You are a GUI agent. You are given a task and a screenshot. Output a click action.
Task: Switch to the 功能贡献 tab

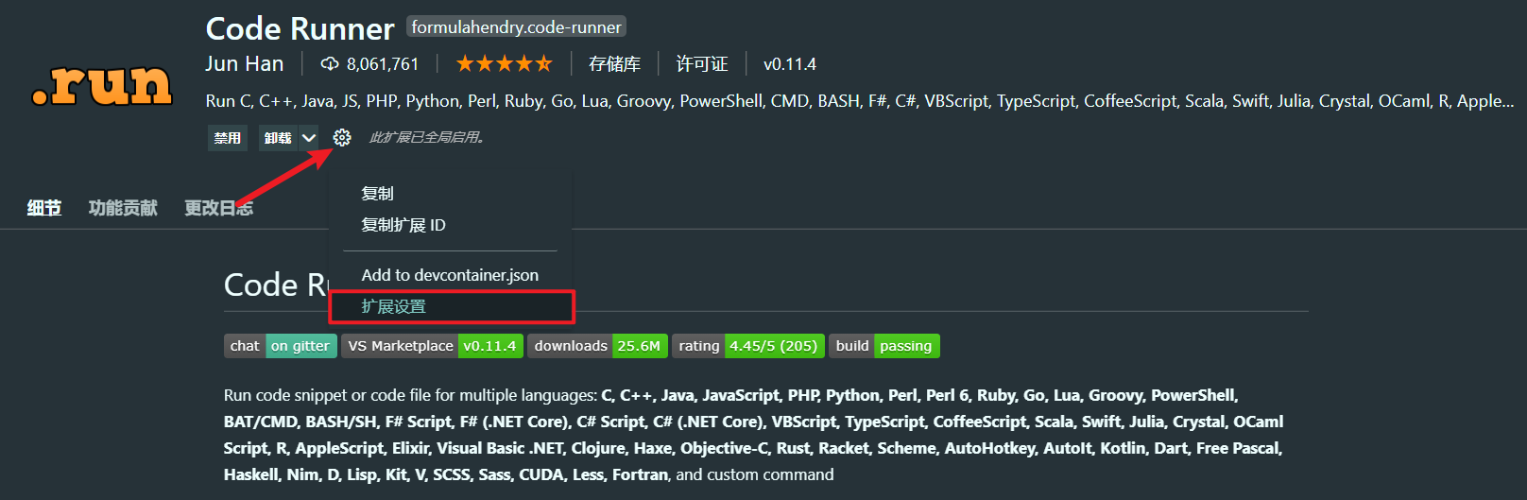coord(123,208)
